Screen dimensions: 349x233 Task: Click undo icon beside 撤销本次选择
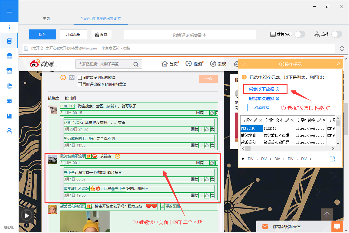pyautogui.click(x=278, y=99)
